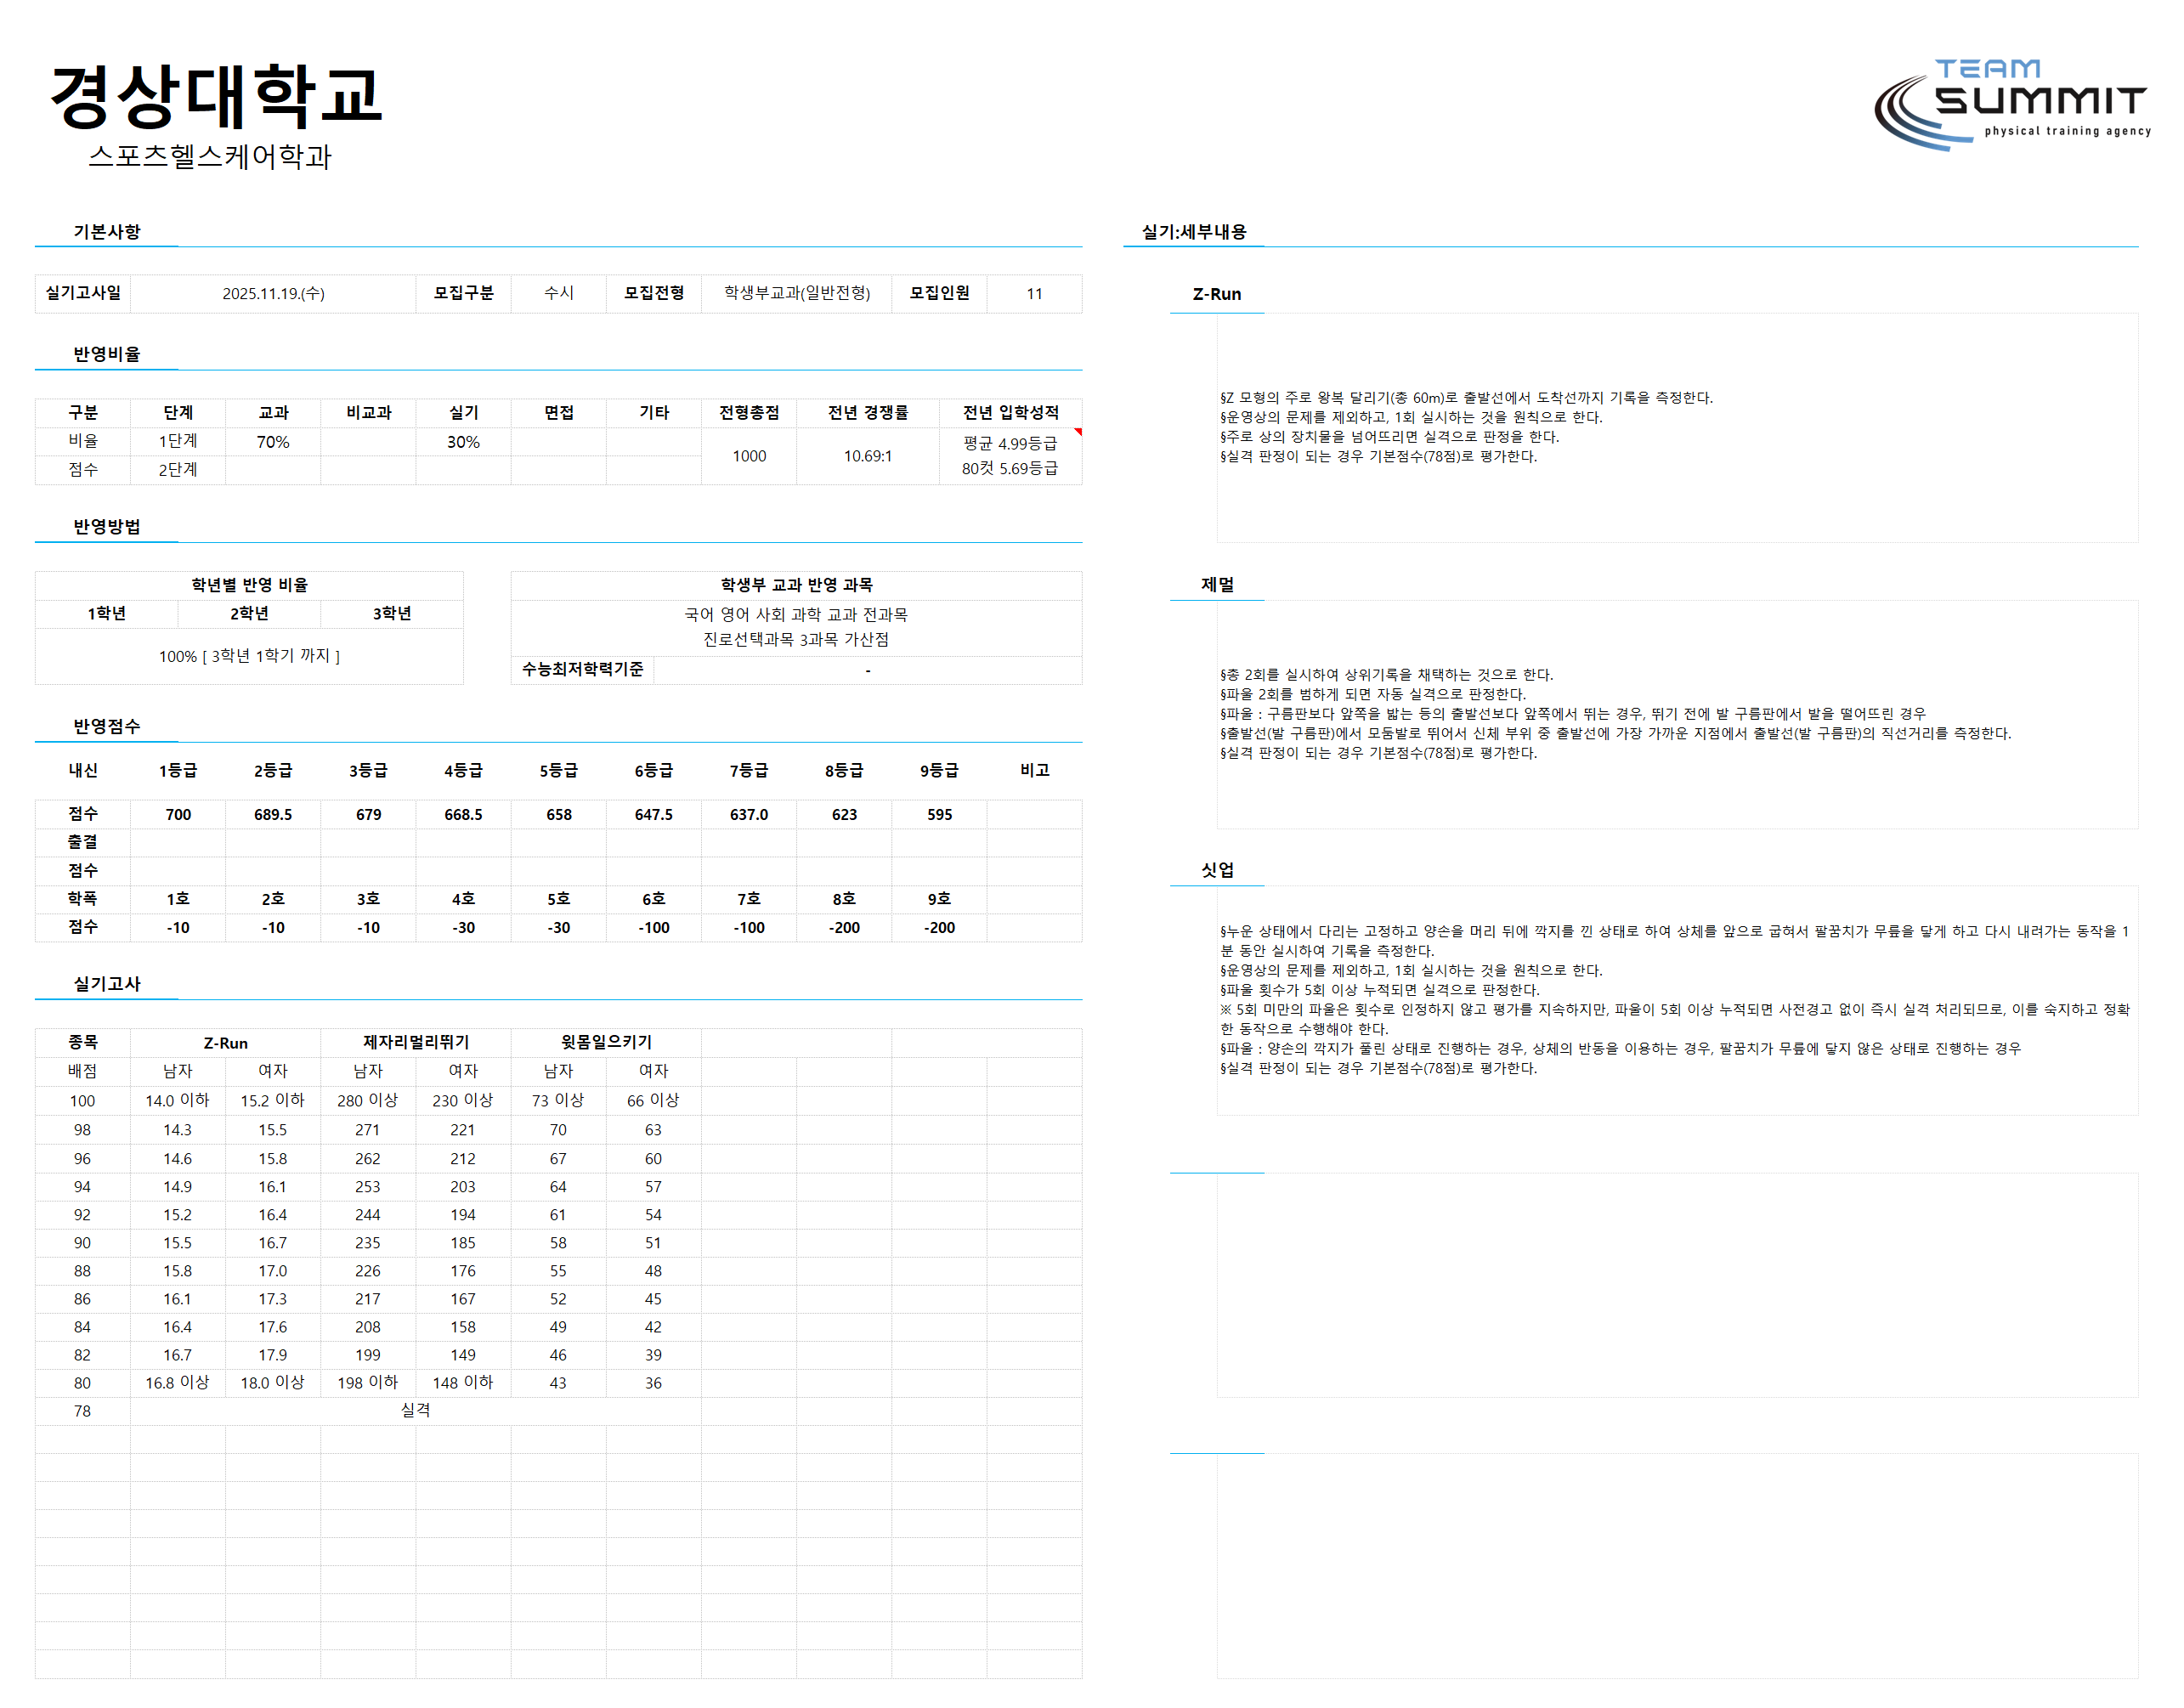
Task: Click the 실기고사 section heading
Action: point(107,984)
